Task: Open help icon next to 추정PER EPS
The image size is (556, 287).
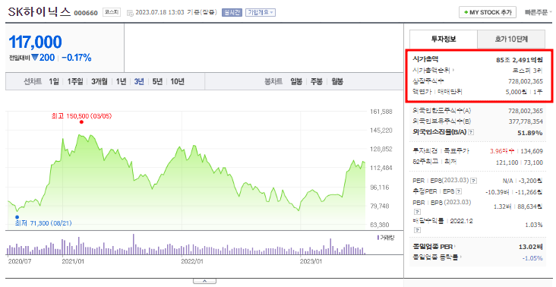Action: (x=459, y=191)
